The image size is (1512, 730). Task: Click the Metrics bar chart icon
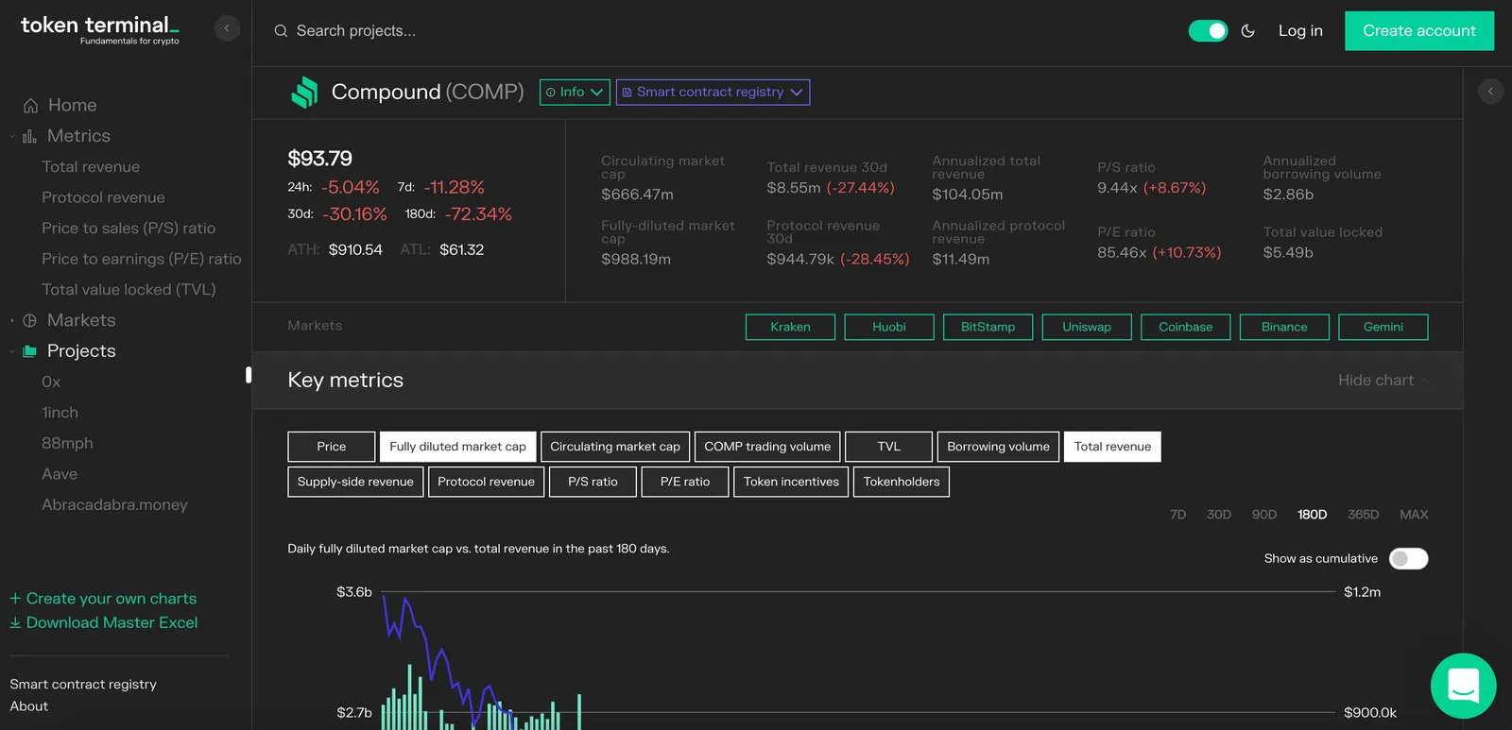point(29,137)
